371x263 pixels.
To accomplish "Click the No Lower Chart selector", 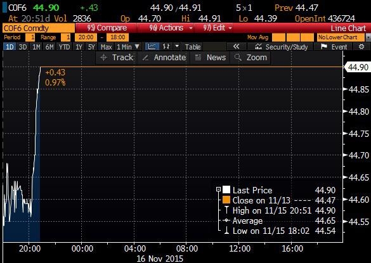I will click(x=341, y=37).
